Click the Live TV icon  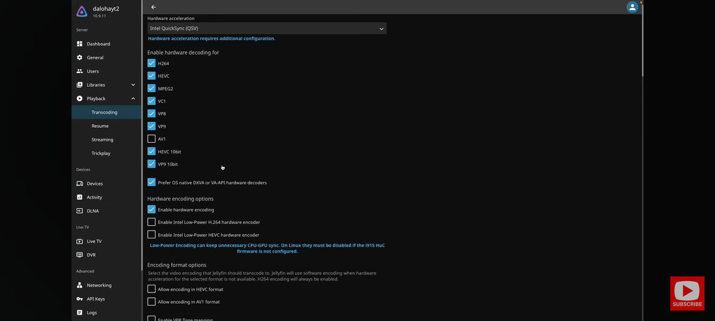(x=80, y=241)
